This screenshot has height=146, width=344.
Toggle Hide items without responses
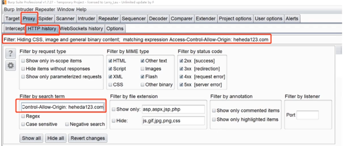click(23, 69)
